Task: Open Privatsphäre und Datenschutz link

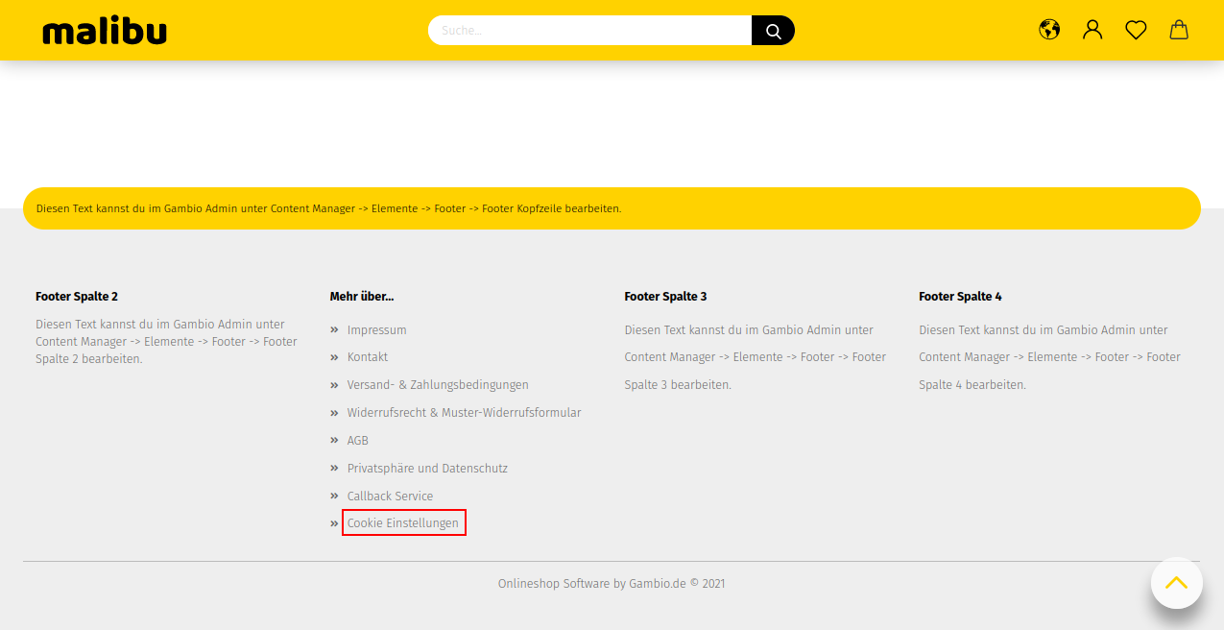Action: (x=427, y=468)
